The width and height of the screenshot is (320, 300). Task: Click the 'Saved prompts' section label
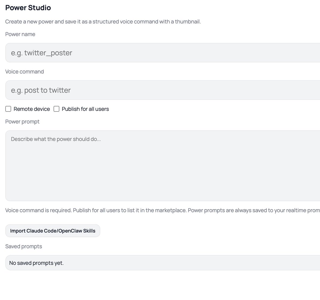pos(24,246)
